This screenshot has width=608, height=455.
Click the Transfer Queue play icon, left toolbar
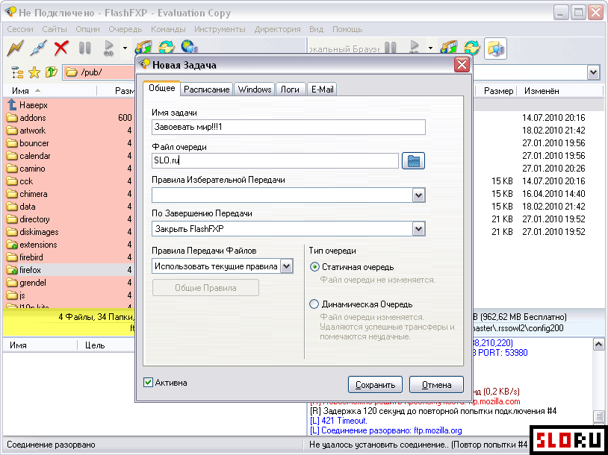pos(109,48)
